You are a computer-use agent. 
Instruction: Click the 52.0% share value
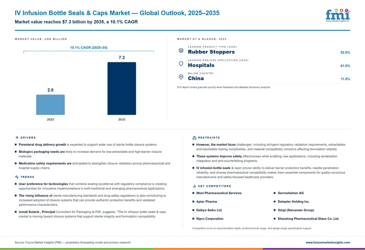tap(345, 53)
